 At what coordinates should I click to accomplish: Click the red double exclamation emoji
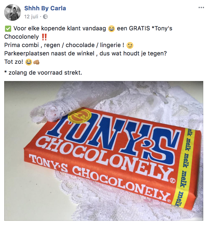pos(44,37)
